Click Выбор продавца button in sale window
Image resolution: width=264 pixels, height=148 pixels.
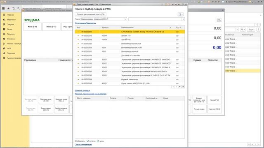61,109
